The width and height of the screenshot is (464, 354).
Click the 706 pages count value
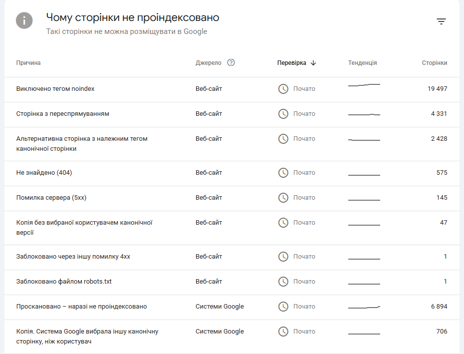(x=442, y=332)
